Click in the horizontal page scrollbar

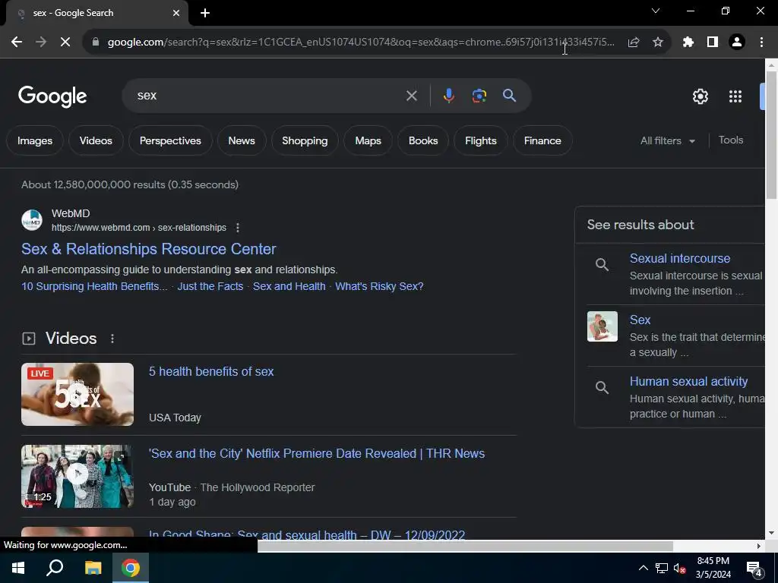pyautogui.click(x=465, y=546)
